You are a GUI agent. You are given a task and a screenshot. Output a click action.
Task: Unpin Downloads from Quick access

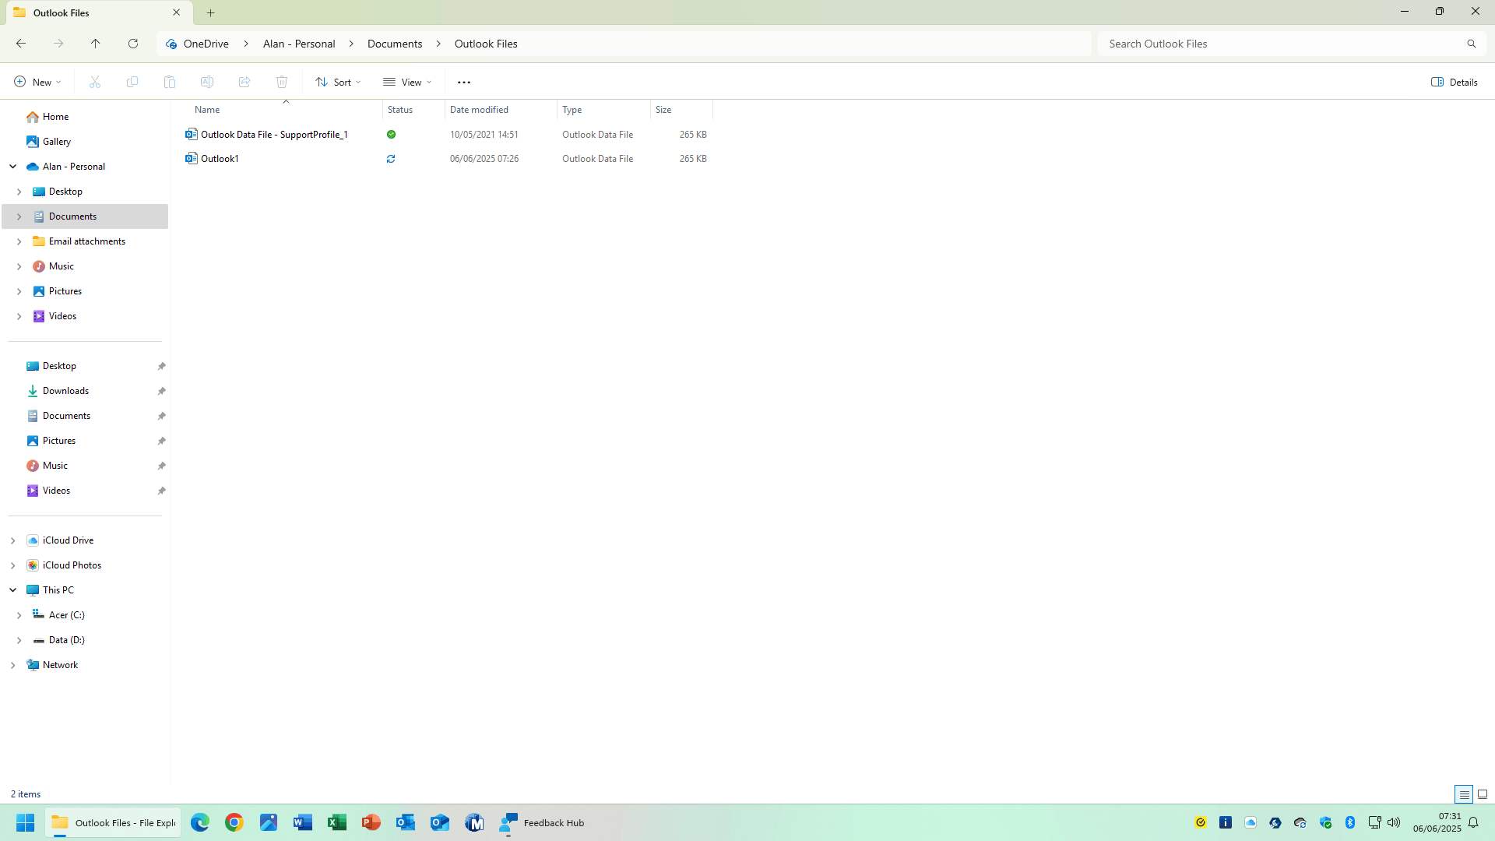[x=161, y=391]
